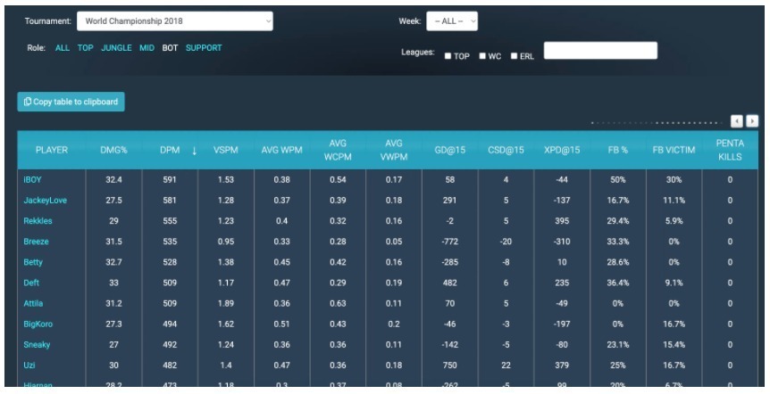Open player Rekkles link

38,221
